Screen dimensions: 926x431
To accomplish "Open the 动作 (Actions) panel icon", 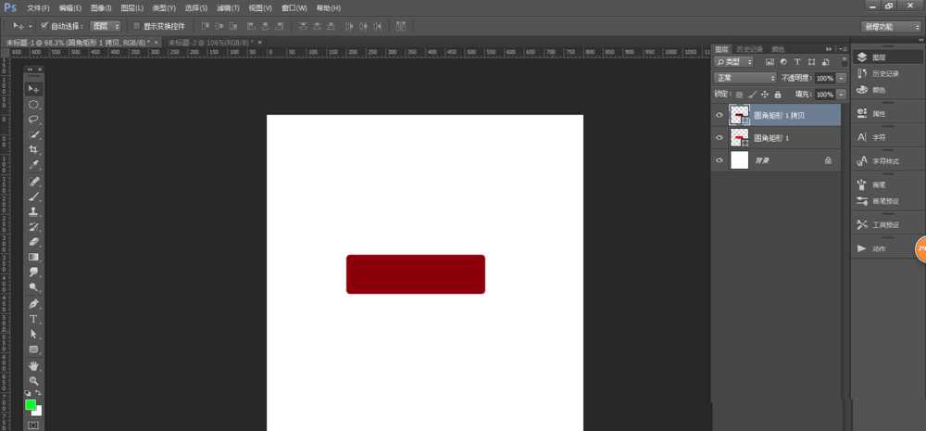I will pyautogui.click(x=875, y=248).
